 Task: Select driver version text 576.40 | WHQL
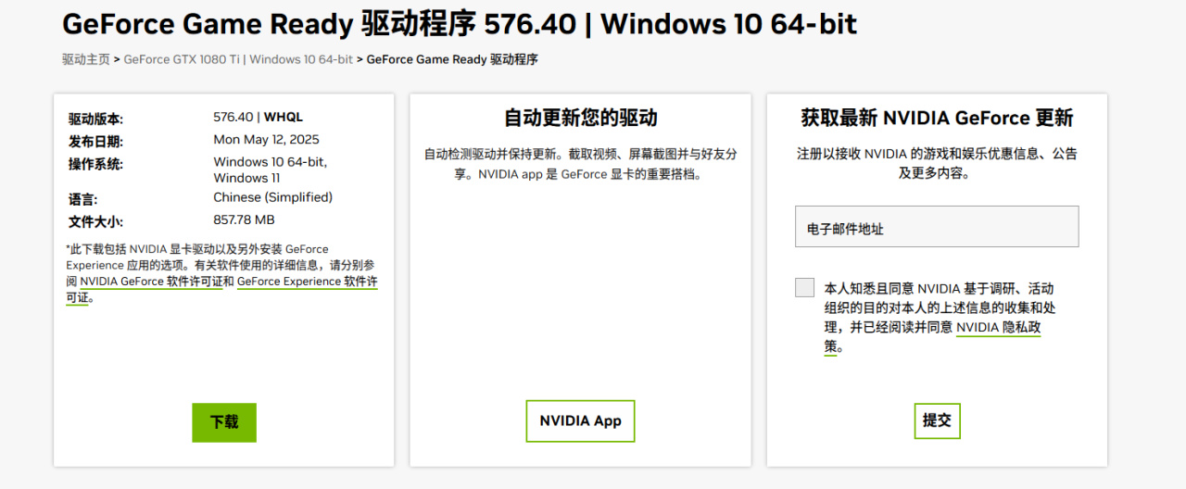click(x=258, y=117)
